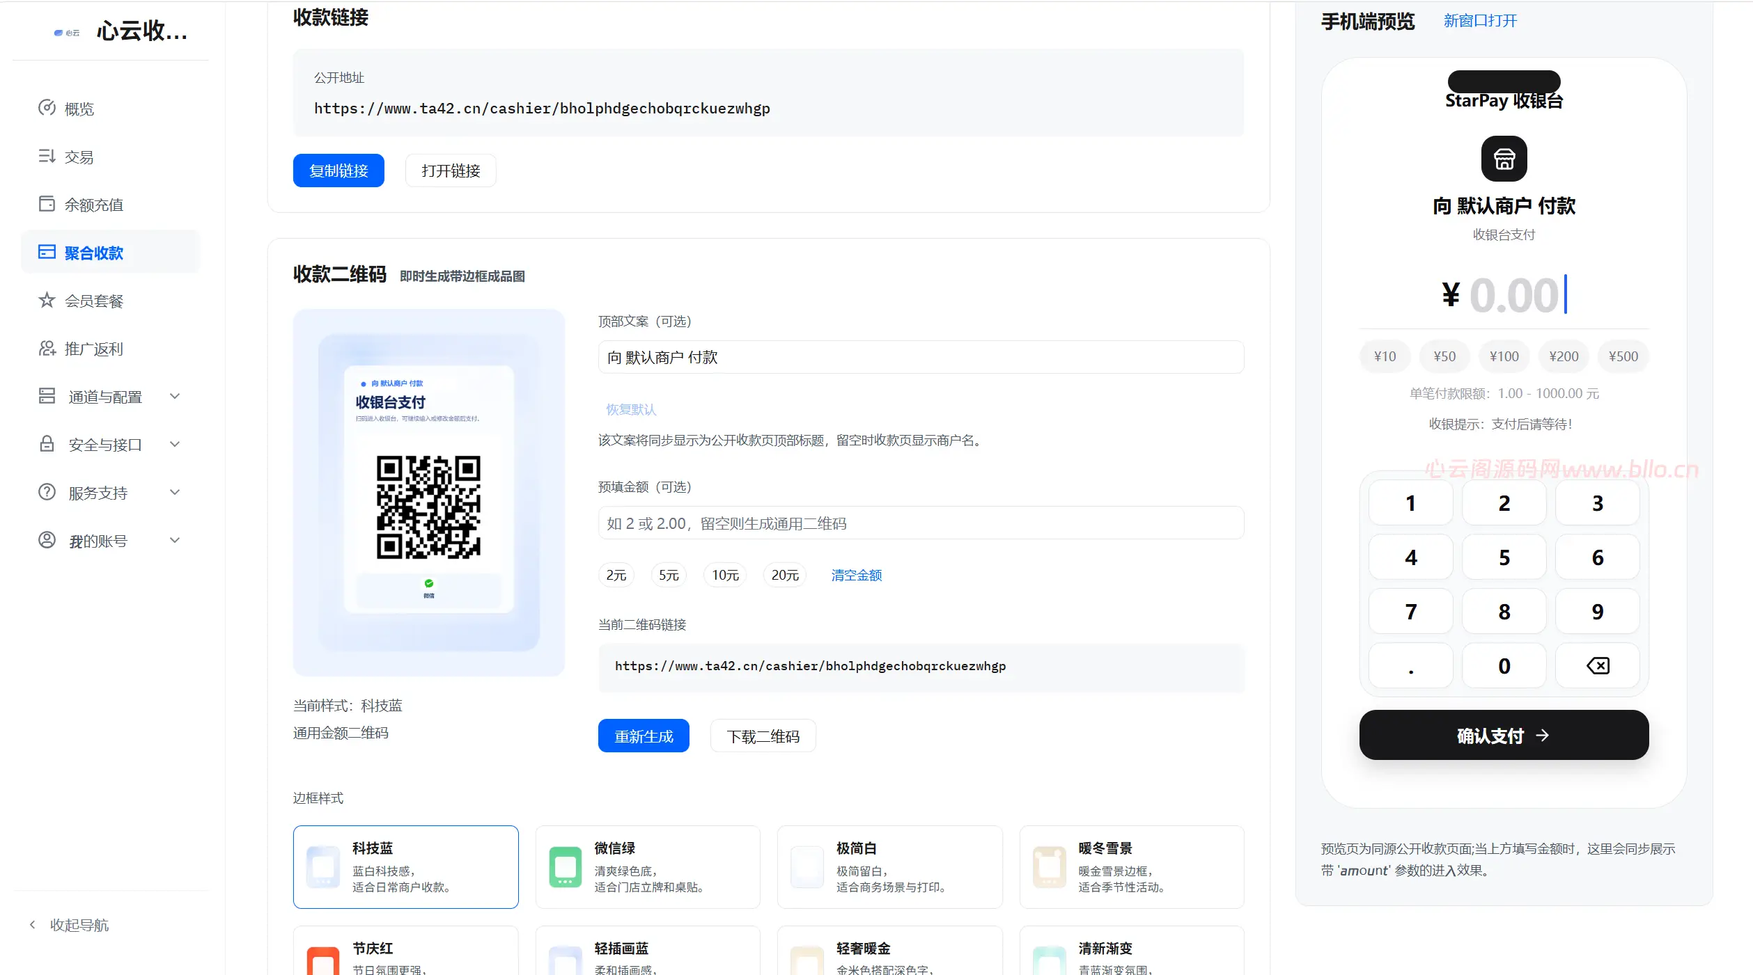Click the 复制链接 button
The width and height of the screenshot is (1753, 975).
pyautogui.click(x=338, y=171)
